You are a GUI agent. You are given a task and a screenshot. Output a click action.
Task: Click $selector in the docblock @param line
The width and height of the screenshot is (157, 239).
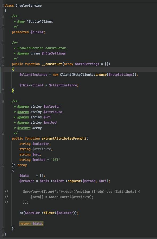[x=52, y=107]
